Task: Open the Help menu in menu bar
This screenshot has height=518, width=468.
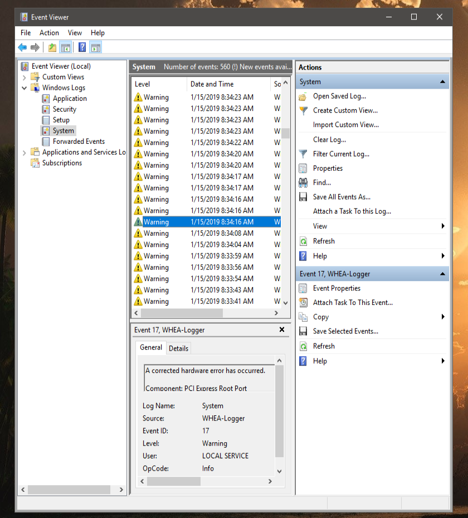Action: click(x=97, y=33)
